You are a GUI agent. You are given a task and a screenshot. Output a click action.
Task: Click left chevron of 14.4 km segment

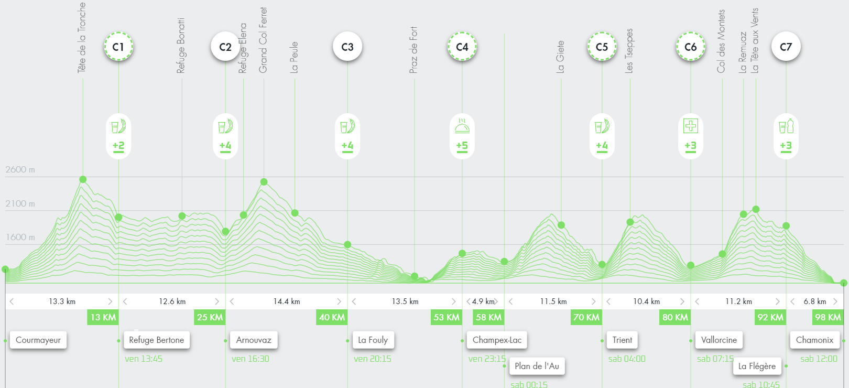232,301
